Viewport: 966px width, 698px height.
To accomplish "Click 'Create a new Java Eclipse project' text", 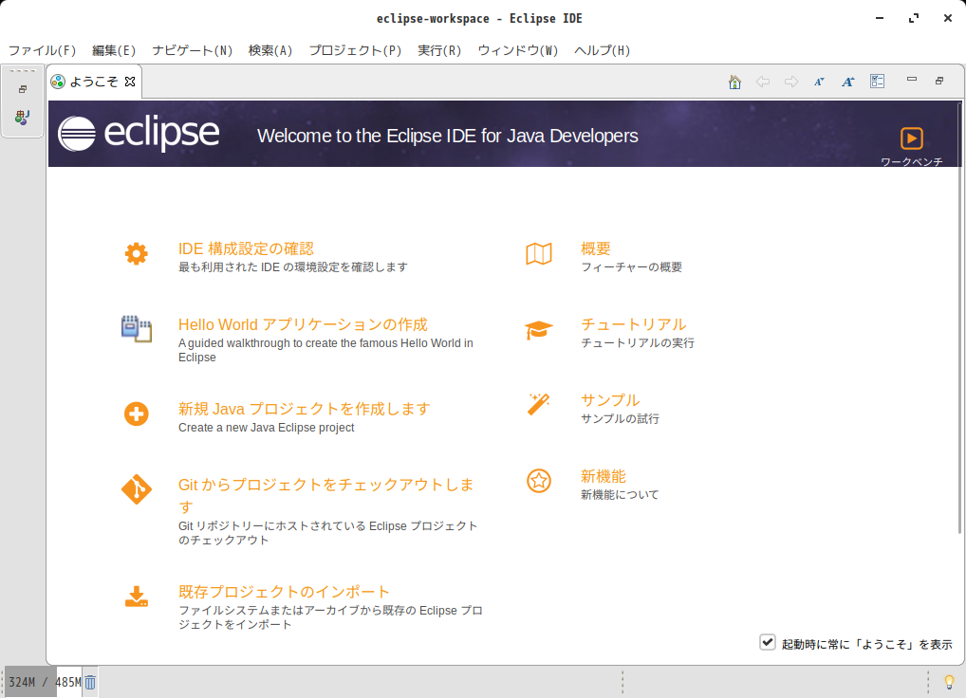I will pos(266,427).
